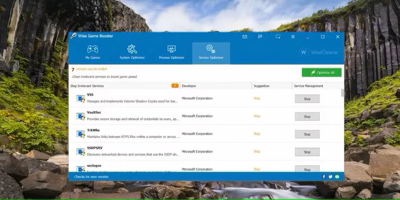This screenshot has width=400, height=200.
Task: Open the feedback chat bubble icon
Action: pyautogui.click(x=260, y=37)
